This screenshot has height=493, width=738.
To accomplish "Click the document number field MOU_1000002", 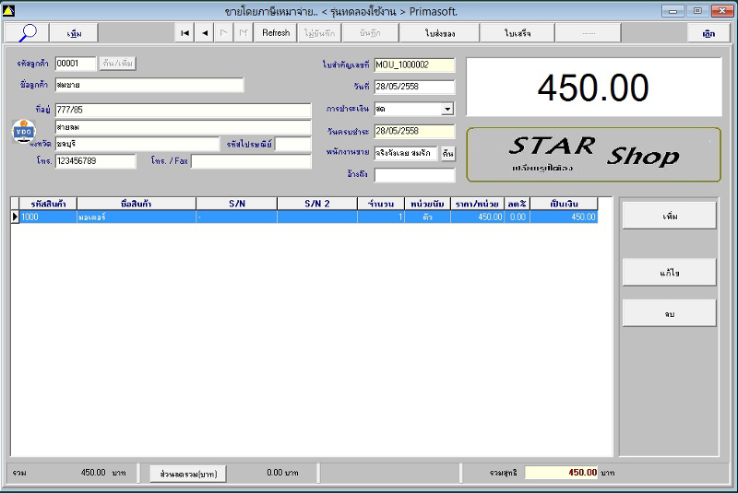I will click(414, 65).
